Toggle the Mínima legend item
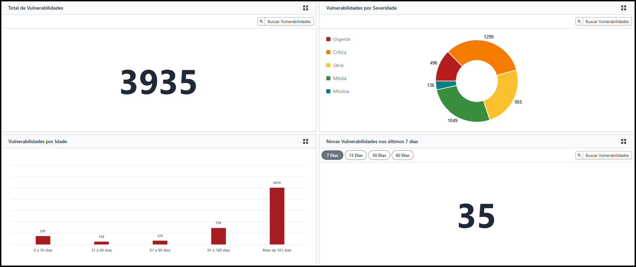Image resolution: width=636 pixels, height=267 pixels. click(x=341, y=91)
